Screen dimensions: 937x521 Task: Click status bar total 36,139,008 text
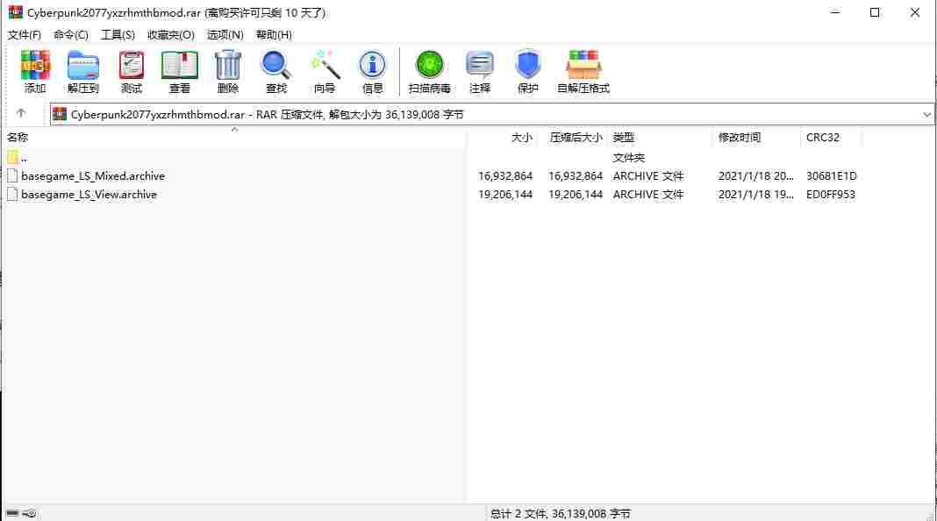coord(561,513)
